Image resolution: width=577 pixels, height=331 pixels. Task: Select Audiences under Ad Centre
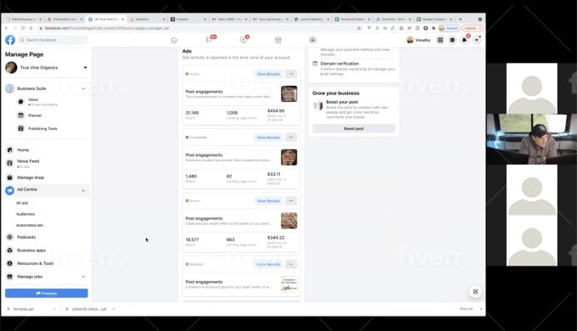click(x=25, y=214)
